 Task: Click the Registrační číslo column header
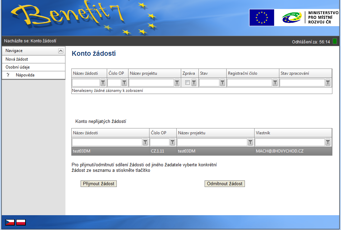tap(253, 73)
